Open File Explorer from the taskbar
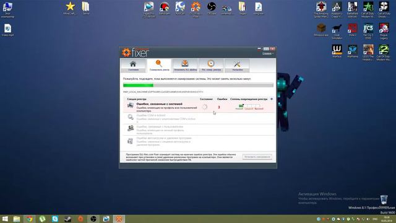Image resolution: width=396 pixels, height=223 pixels. 17,219
